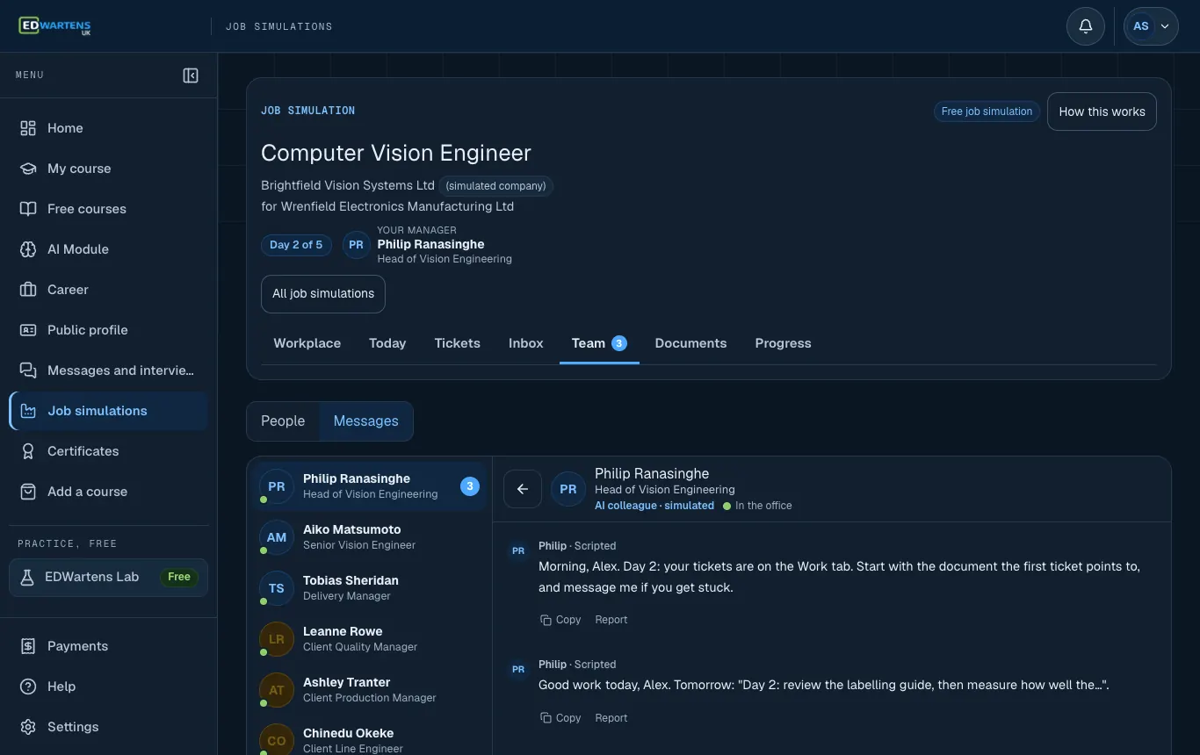Open Ashley Tranter conversation
Viewport: 1200px width, 755px height.
tap(370, 690)
